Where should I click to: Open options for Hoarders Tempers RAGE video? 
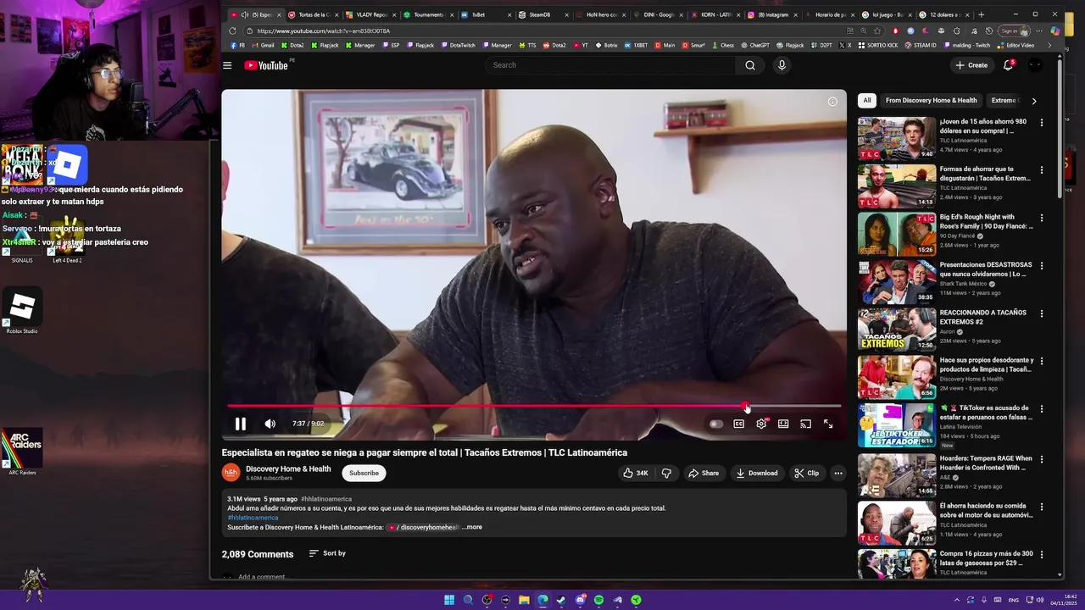point(1042,459)
